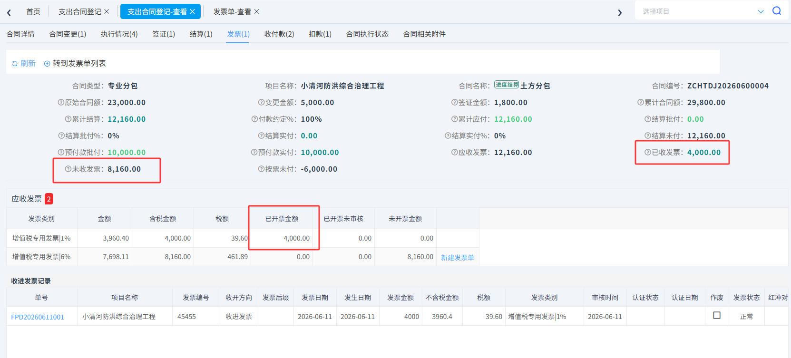Open the 执行情况(4) tab
The height and width of the screenshot is (358, 791).
coord(119,34)
